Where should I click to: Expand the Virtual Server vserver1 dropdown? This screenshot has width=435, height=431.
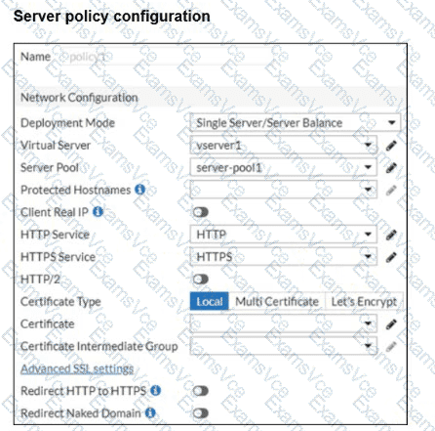[284, 146]
